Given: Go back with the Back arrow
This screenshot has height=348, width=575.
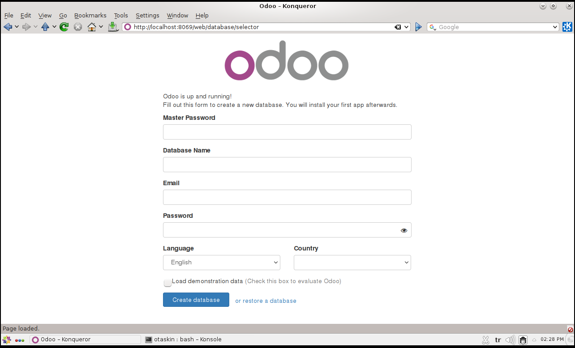Looking at the screenshot, I should point(8,27).
